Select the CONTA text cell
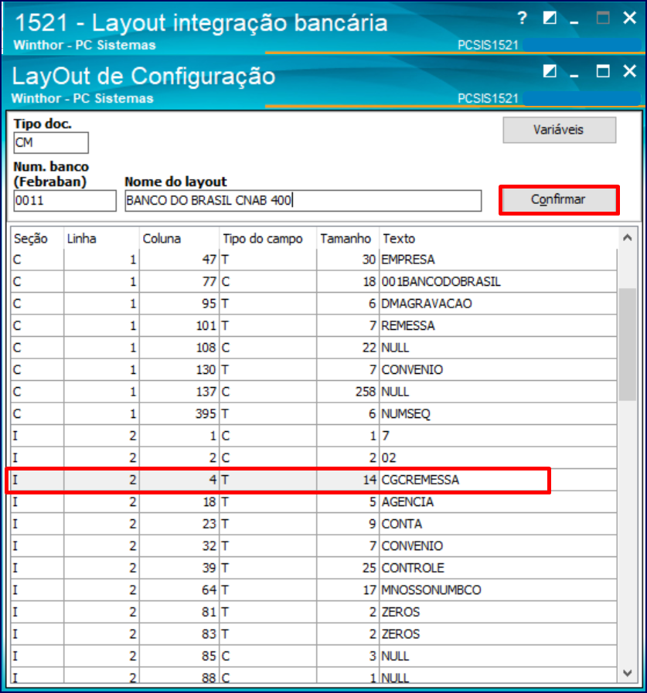Screen dimensions: 647x693 (x=498, y=524)
